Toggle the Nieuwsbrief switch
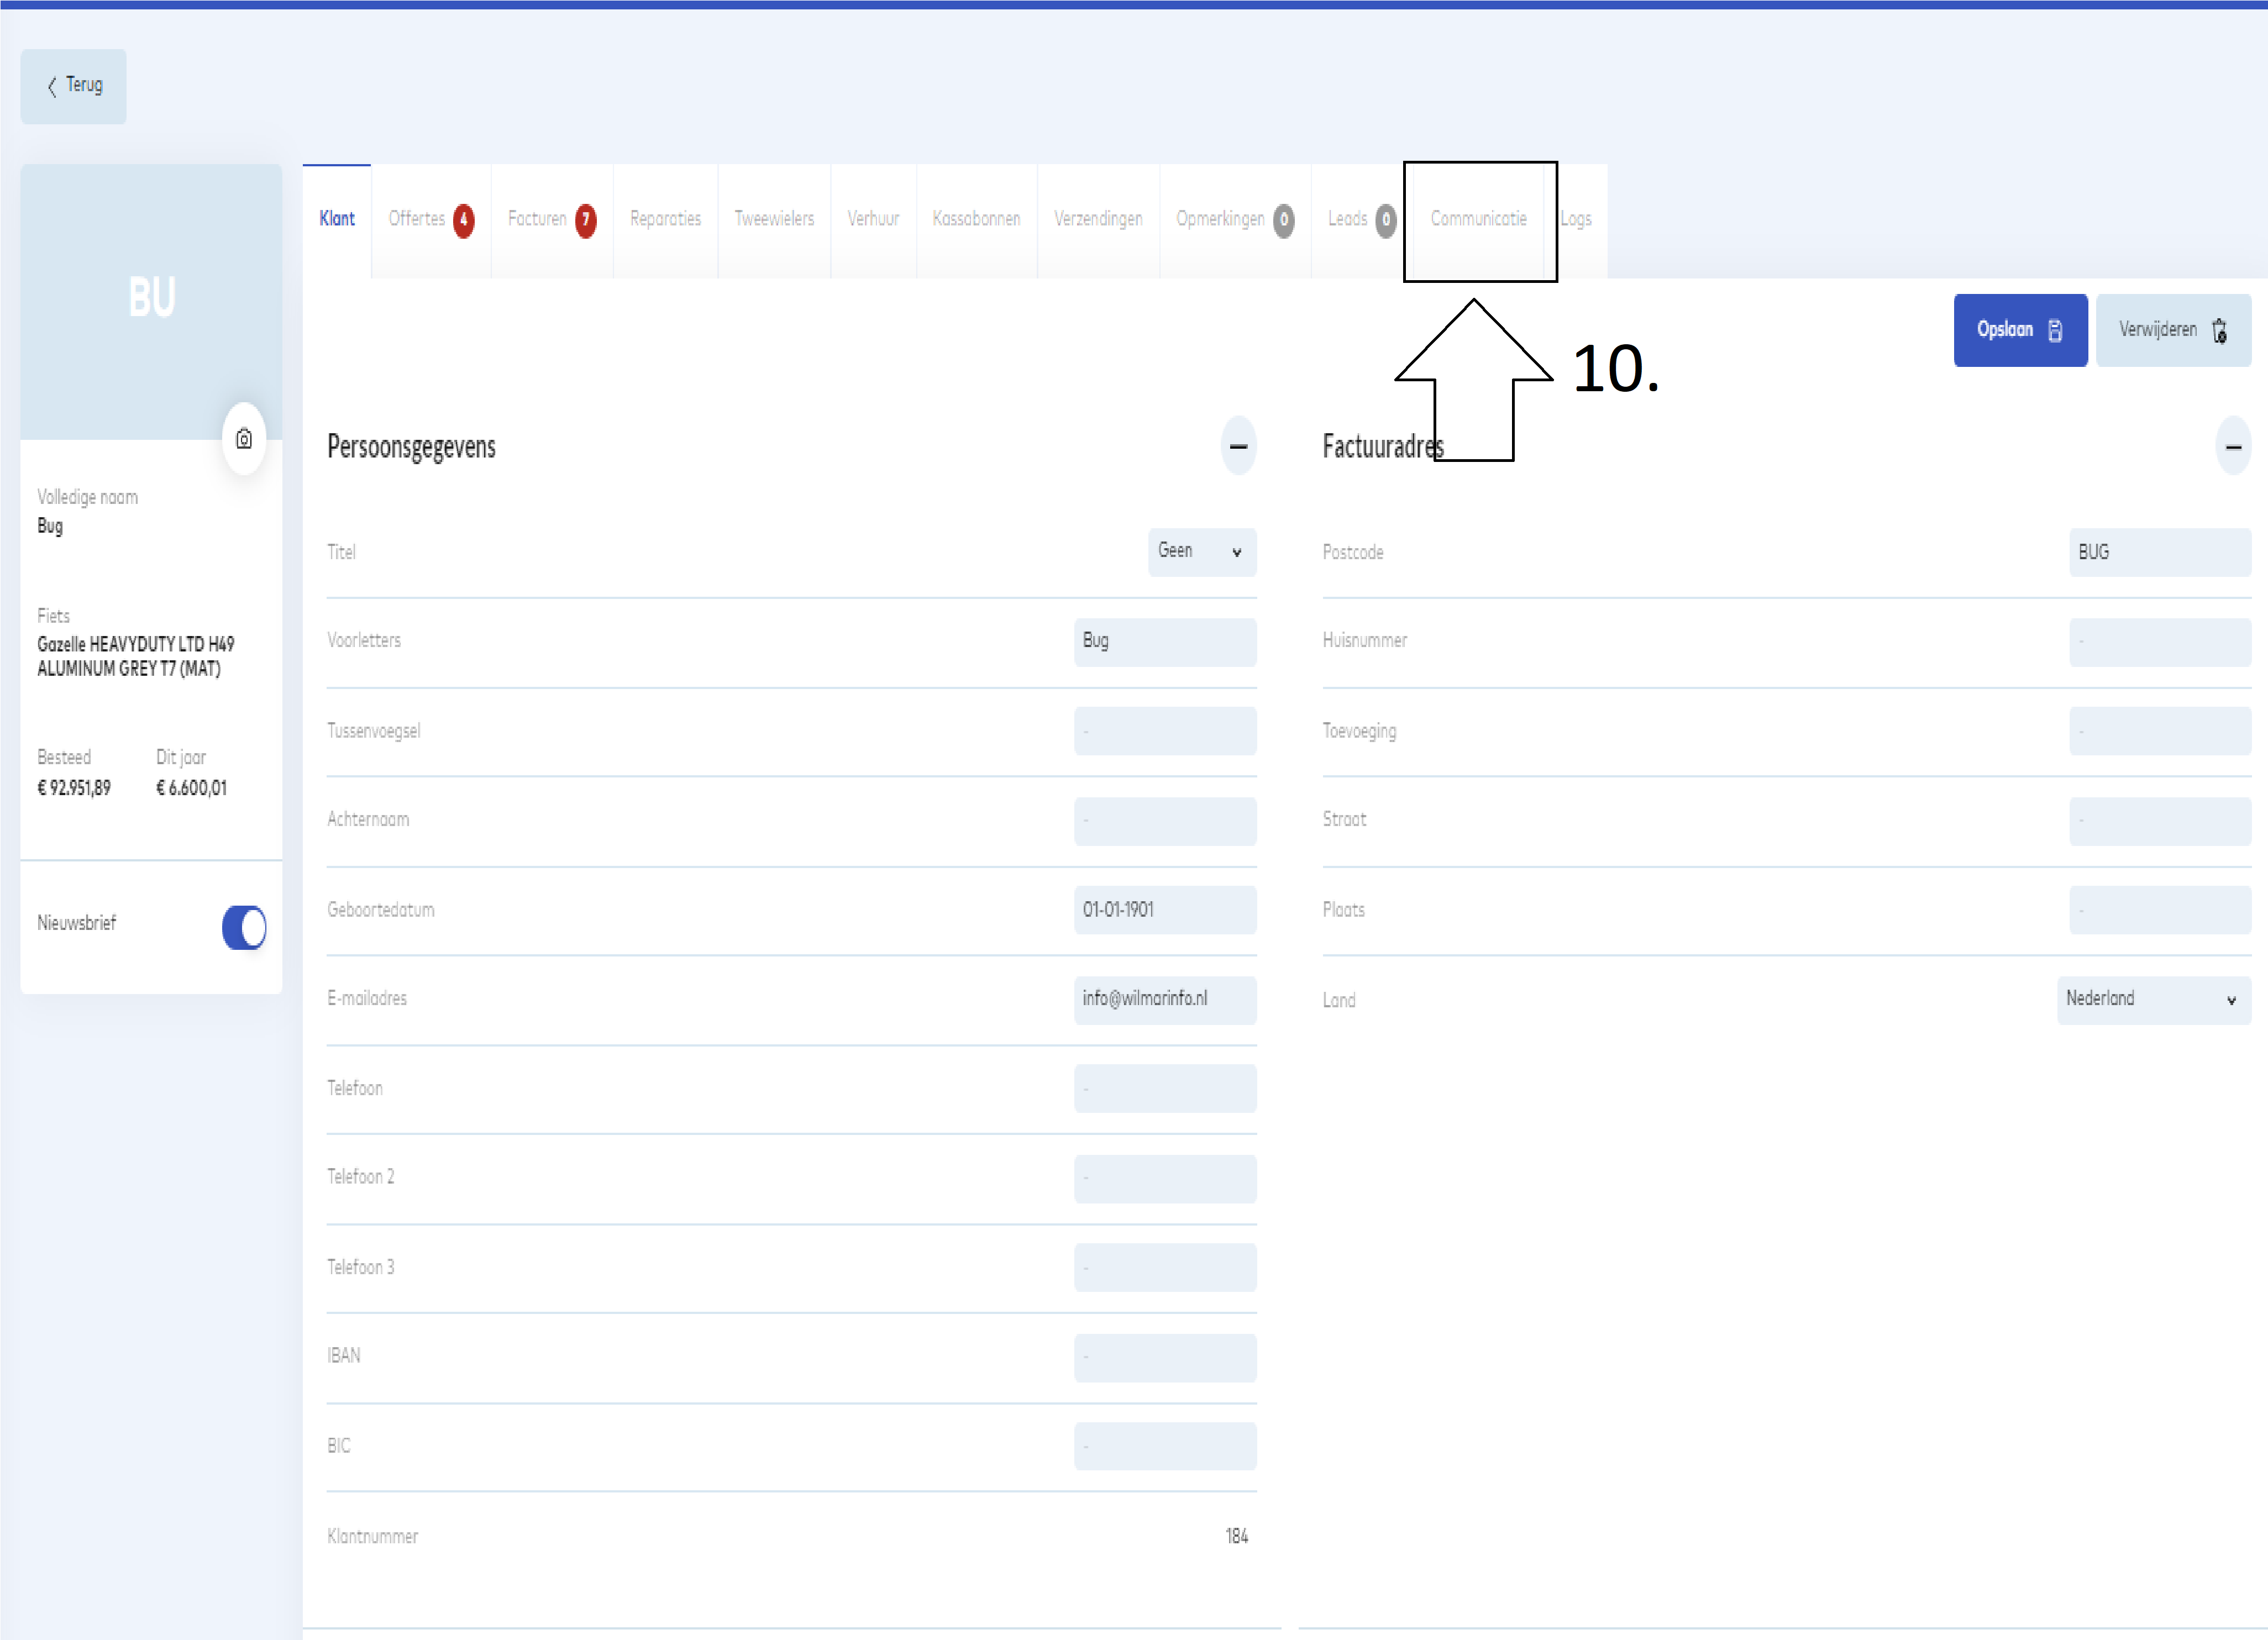2268x1640 pixels. click(x=244, y=927)
